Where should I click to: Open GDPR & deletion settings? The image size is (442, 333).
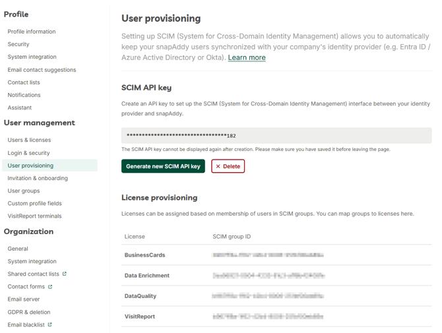[x=29, y=312]
